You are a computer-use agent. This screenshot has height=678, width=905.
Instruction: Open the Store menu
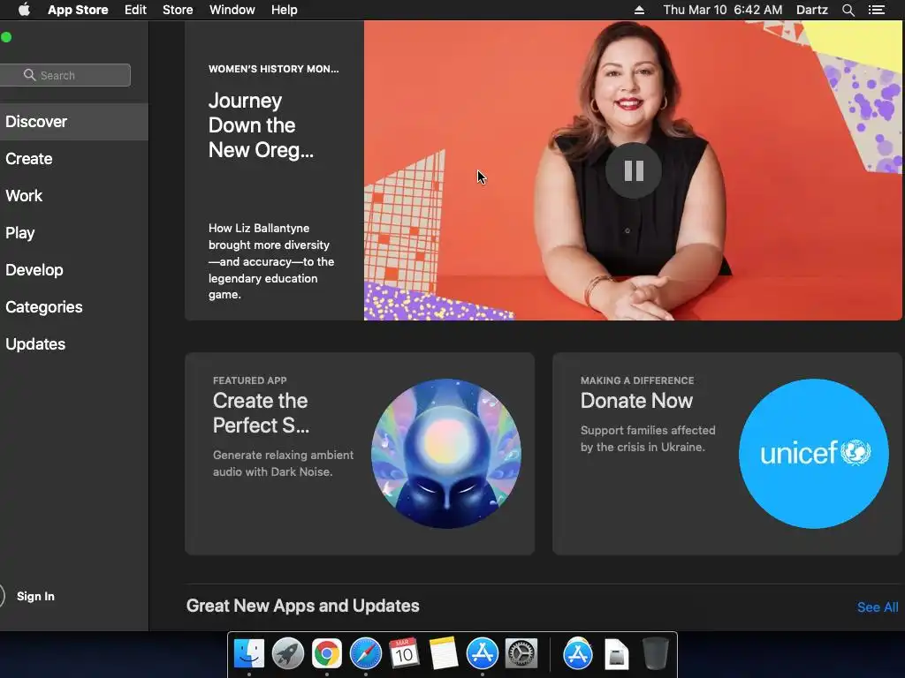(x=178, y=10)
